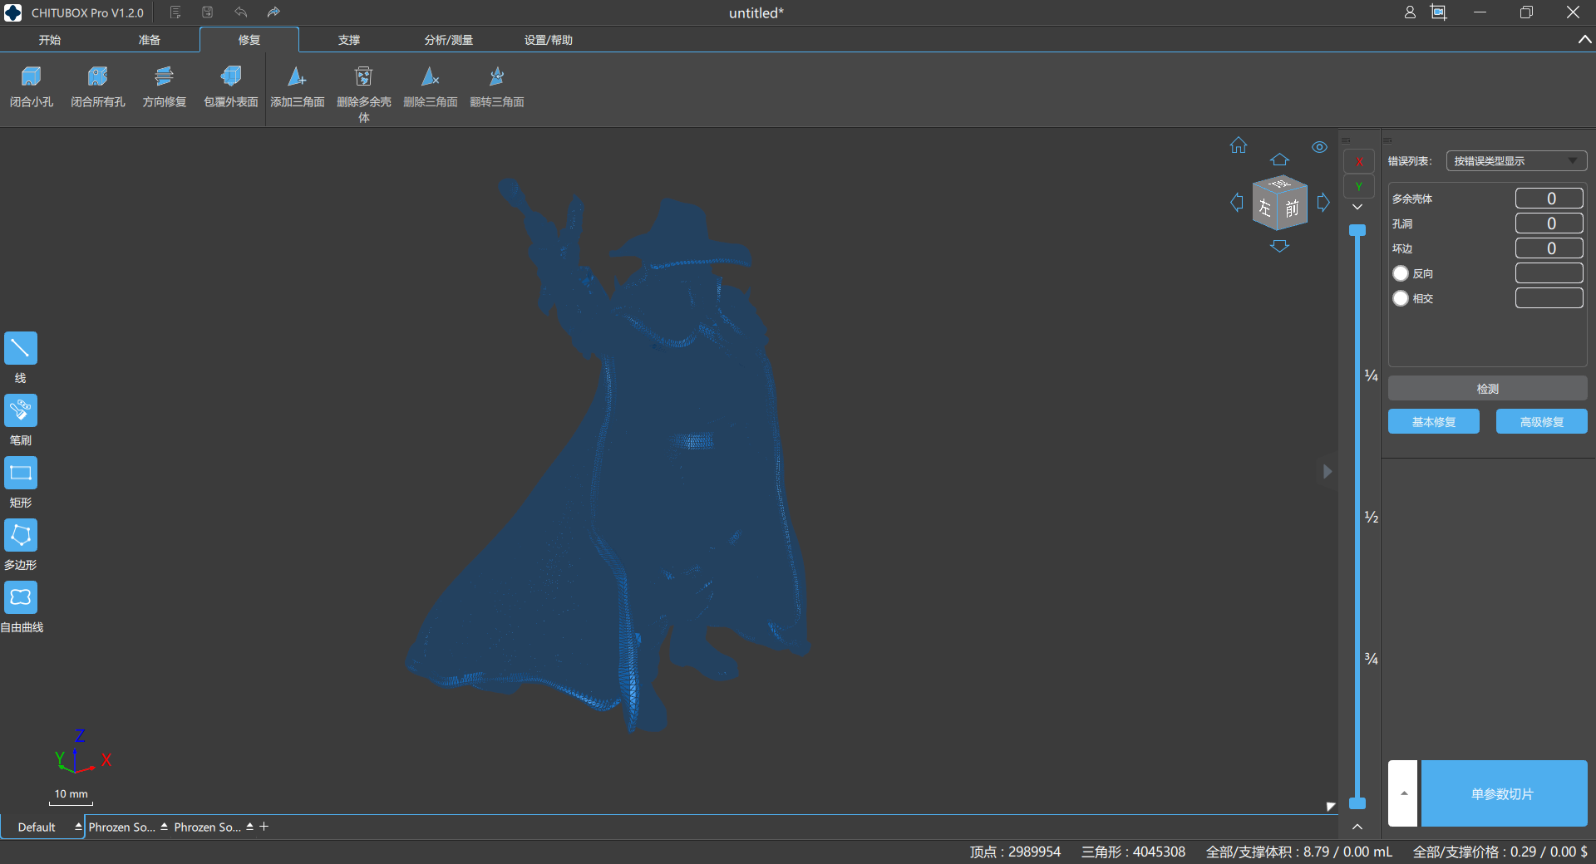
Task: Select the 反向 radio button
Action: (1401, 273)
